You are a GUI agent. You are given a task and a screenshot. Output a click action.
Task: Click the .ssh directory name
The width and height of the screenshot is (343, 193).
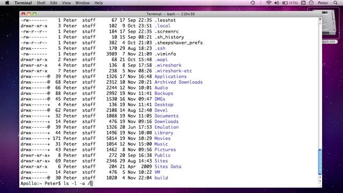[x=160, y=48]
